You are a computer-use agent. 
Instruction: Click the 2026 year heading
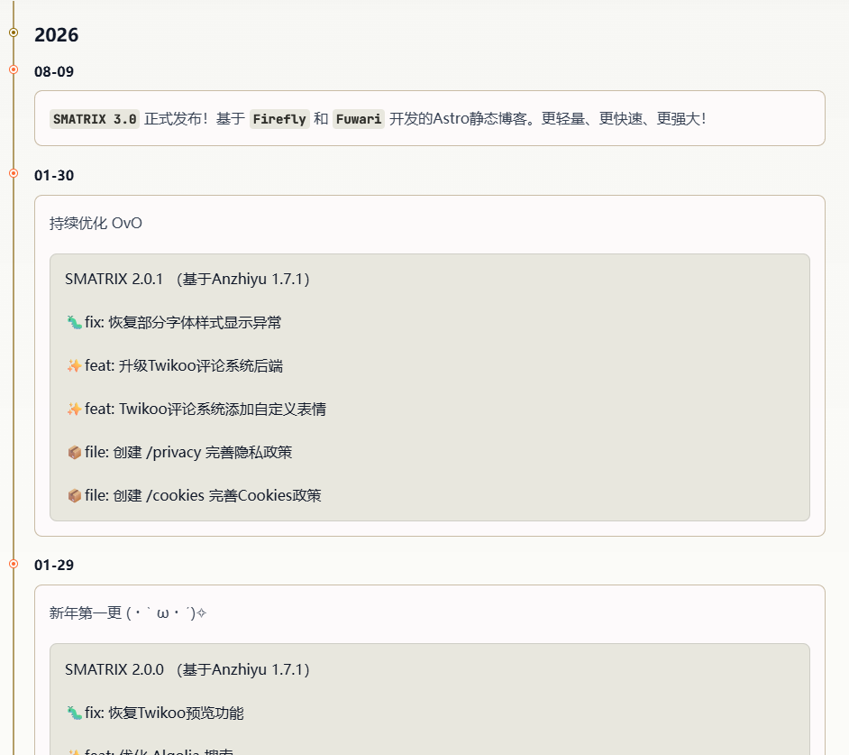click(x=56, y=34)
